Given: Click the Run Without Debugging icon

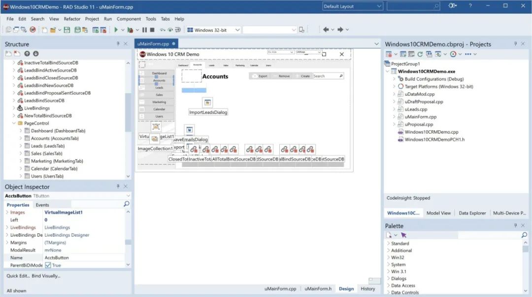Looking at the screenshot, I should [130, 30].
